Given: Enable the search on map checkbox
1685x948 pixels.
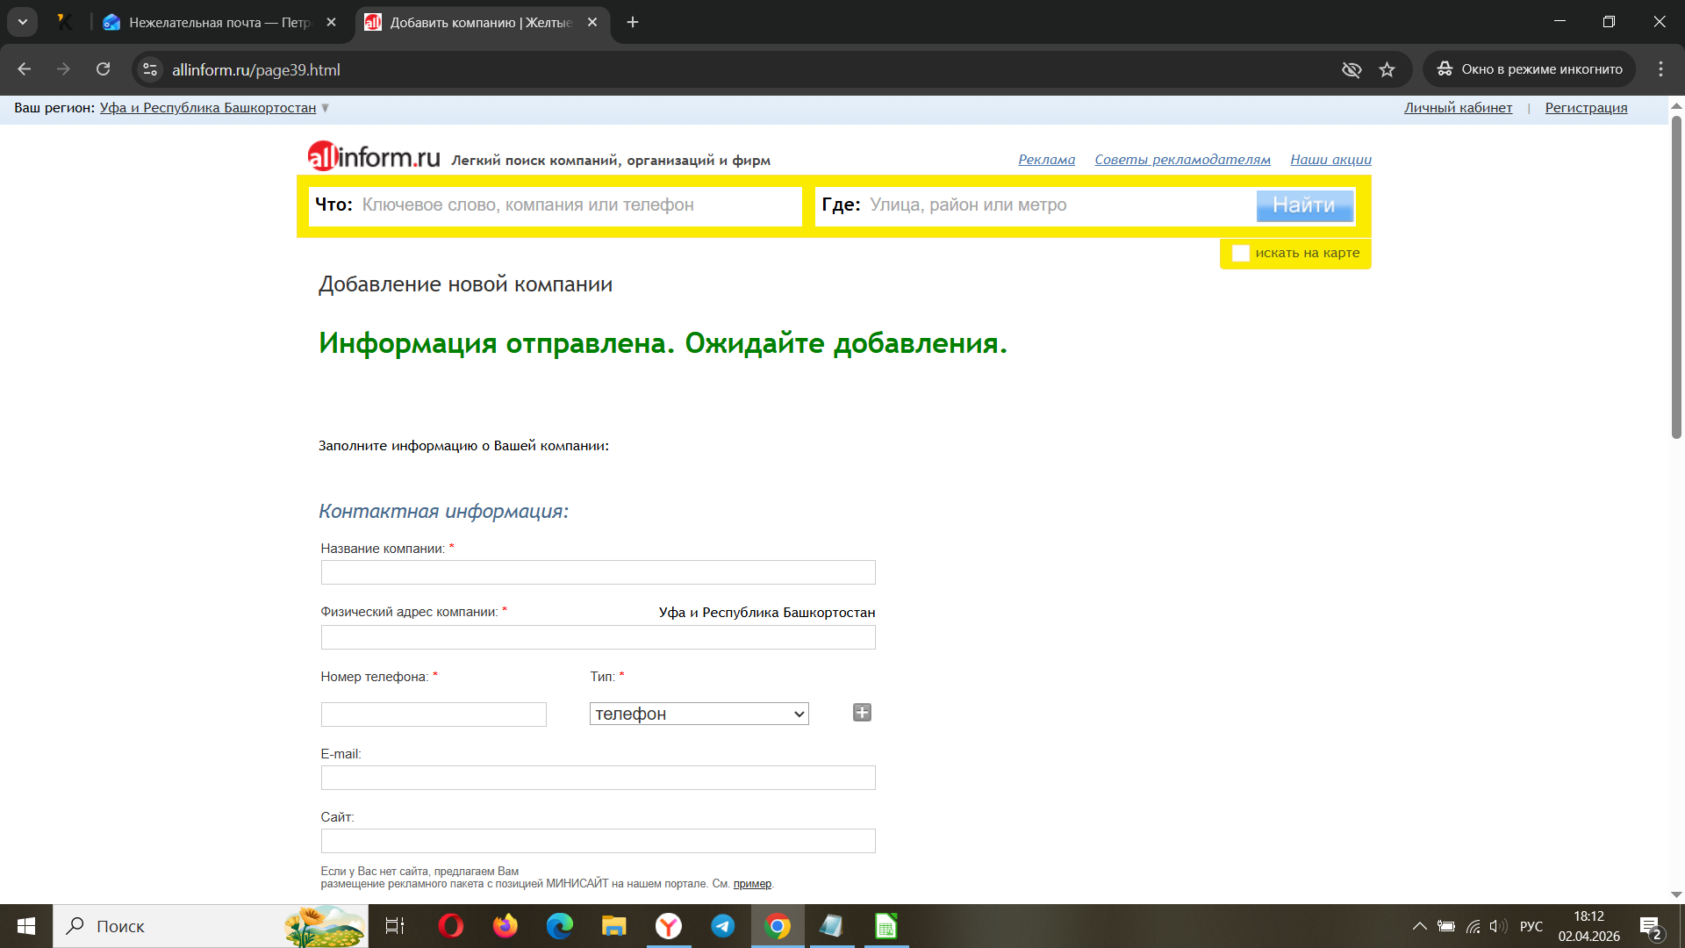Looking at the screenshot, I should (1240, 253).
